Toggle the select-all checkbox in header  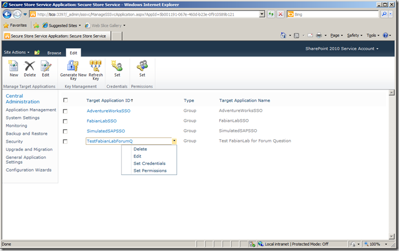(x=66, y=100)
